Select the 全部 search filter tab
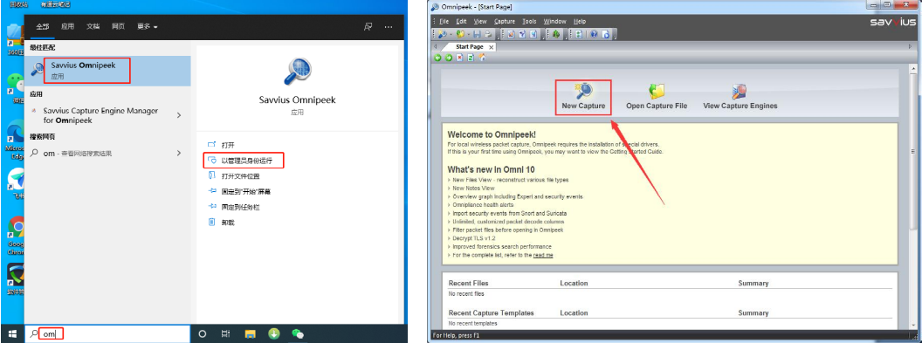Viewport: 922px width, 343px height. coord(42,26)
